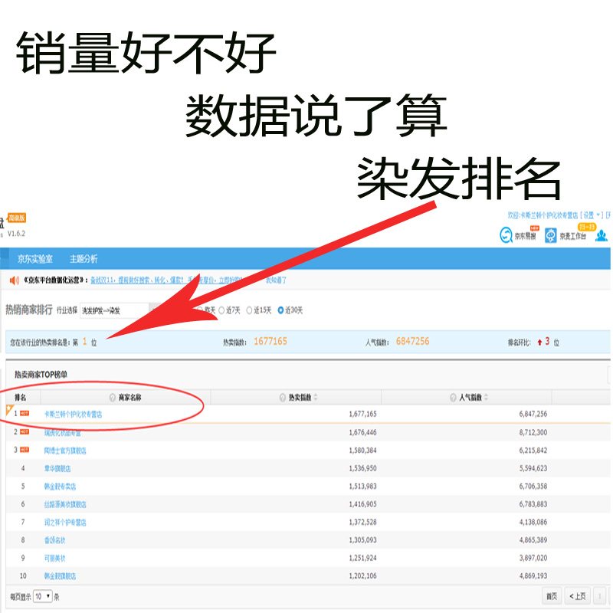Expand the 设置 dropdown at top right
Image resolution: width=613 pixels, height=613 pixels.
point(591,215)
